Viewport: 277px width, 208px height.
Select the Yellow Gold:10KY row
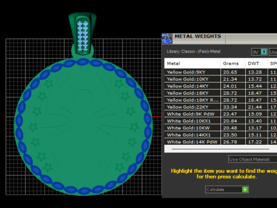pyautogui.click(x=220, y=79)
